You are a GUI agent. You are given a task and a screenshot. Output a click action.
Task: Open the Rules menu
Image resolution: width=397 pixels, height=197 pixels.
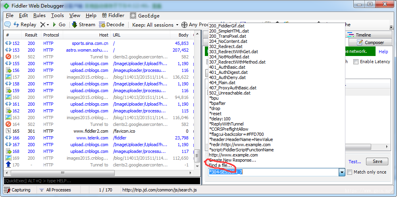pos(39,15)
